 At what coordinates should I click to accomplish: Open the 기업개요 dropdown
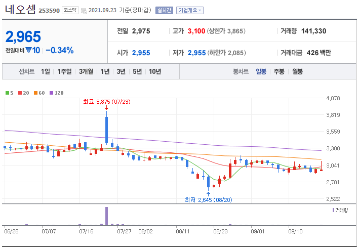(190, 11)
